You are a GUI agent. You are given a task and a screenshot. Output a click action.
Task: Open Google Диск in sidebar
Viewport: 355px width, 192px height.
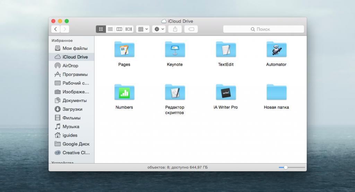pyautogui.click(x=71, y=144)
